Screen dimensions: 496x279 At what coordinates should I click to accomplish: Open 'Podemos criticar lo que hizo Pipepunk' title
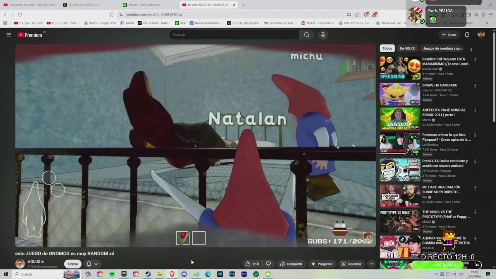click(x=446, y=137)
